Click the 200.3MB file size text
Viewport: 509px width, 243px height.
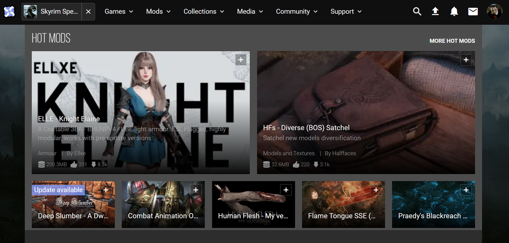(56, 164)
